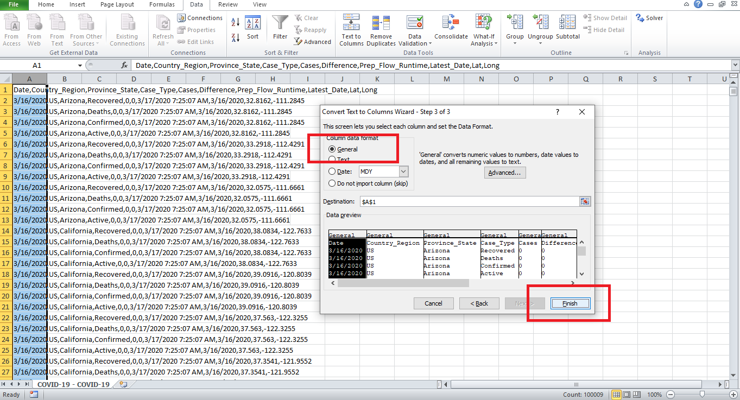The width and height of the screenshot is (740, 400).
Task: Click the Advanced... button in wizard
Action: coord(505,173)
